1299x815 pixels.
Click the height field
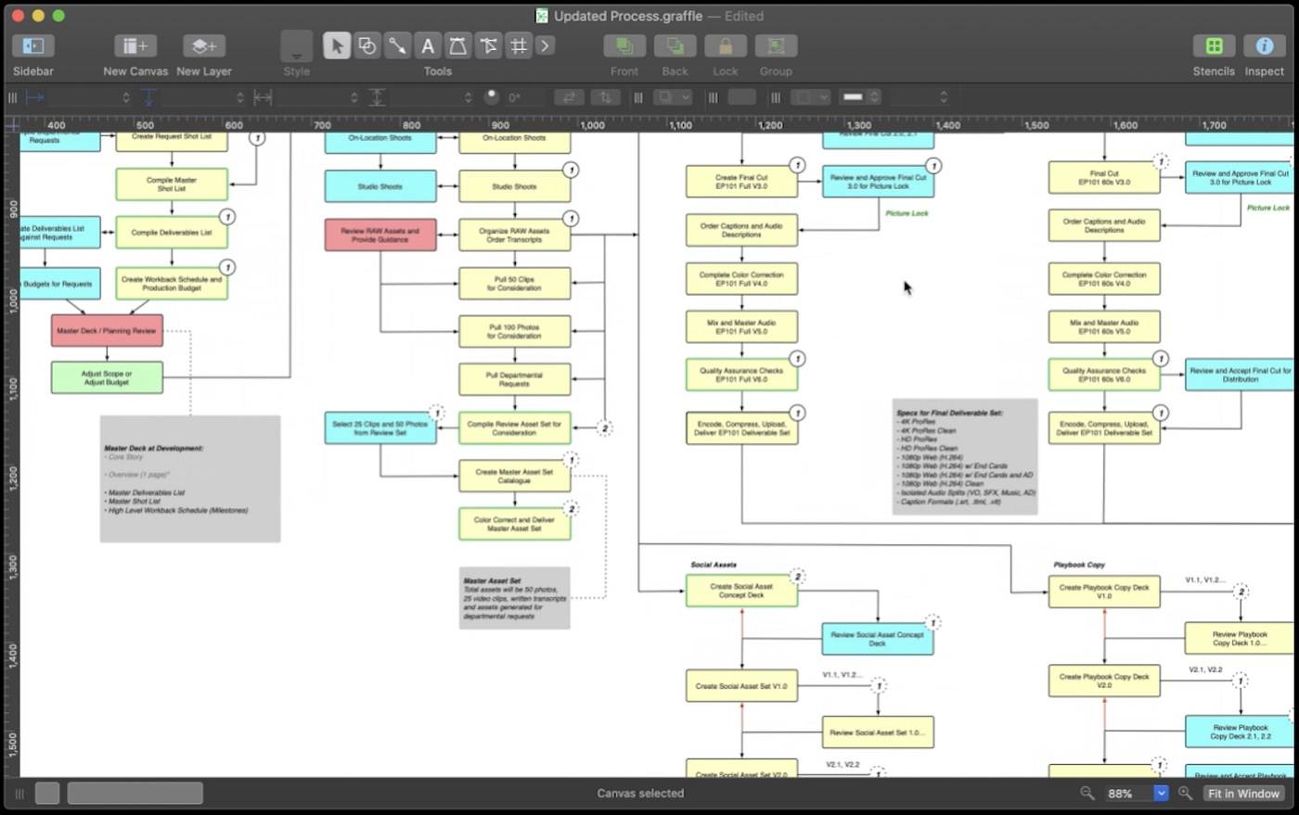426,96
